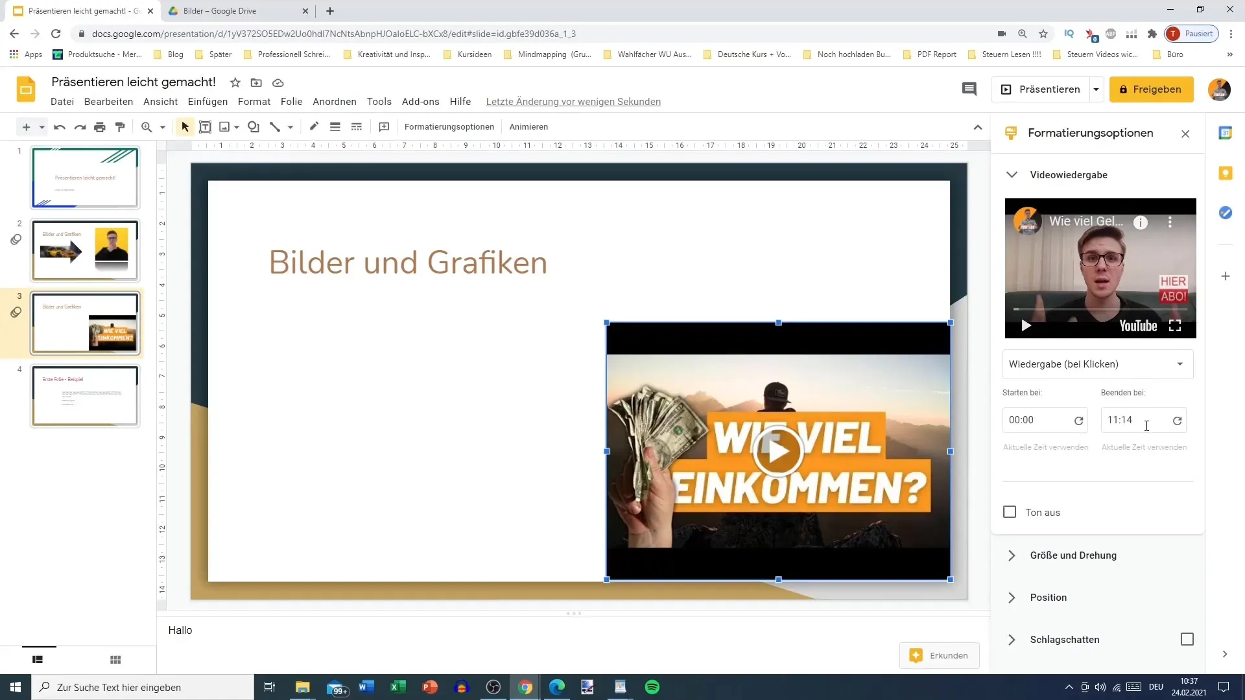Click the Erkunden button
The image size is (1245, 700).
(939, 656)
